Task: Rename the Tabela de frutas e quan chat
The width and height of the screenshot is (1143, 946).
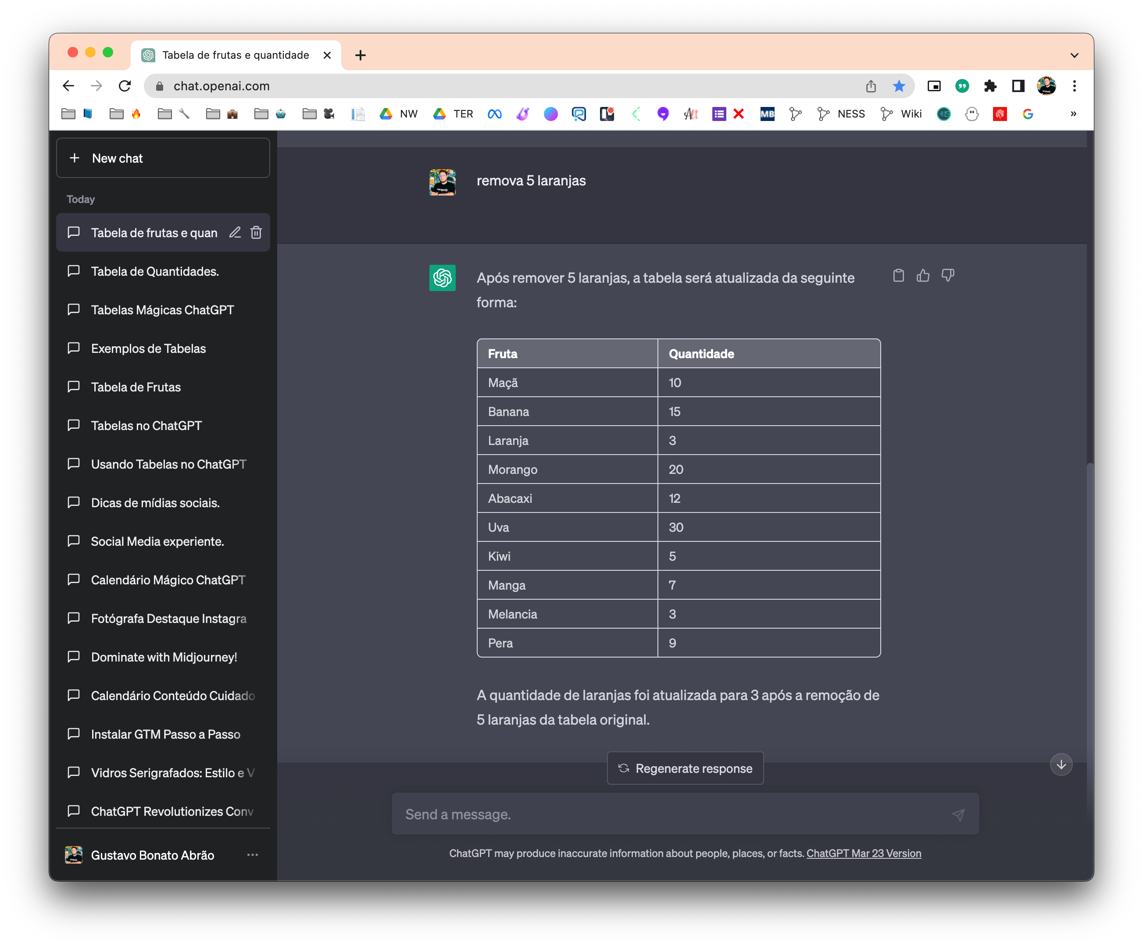Action: pos(235,232)
